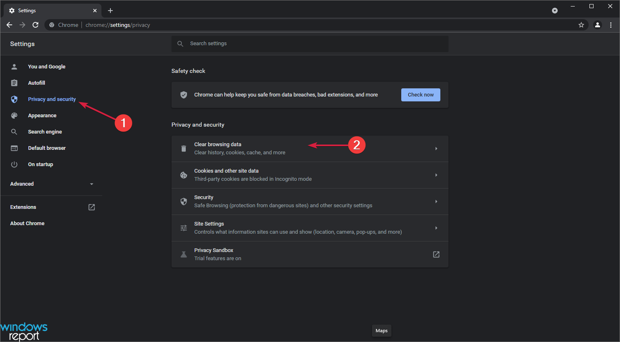Close the Settings tab
Screen dimensions: 620x342
click(95, 11)
